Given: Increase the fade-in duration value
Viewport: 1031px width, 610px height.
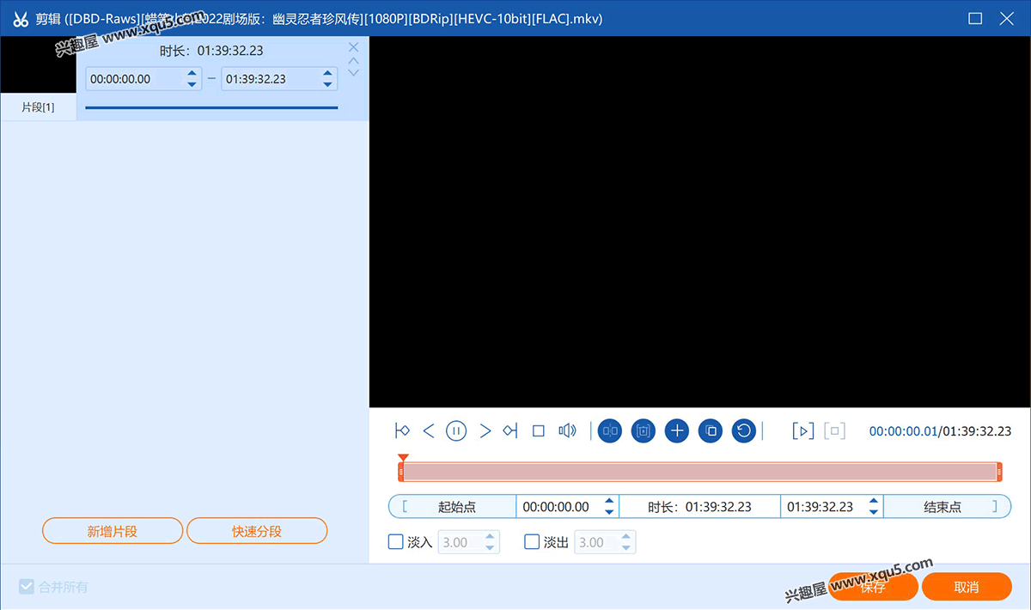Looking at the screenshot, I should coord(490,538).
